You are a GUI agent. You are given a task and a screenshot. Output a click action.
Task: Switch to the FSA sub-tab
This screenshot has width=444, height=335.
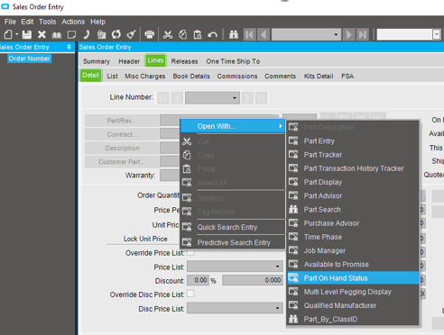pos(347,77)
